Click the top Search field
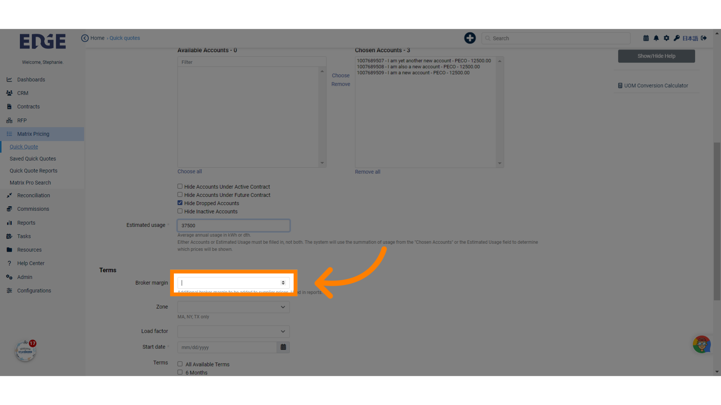721x405 pixels. tap(556, 38)
